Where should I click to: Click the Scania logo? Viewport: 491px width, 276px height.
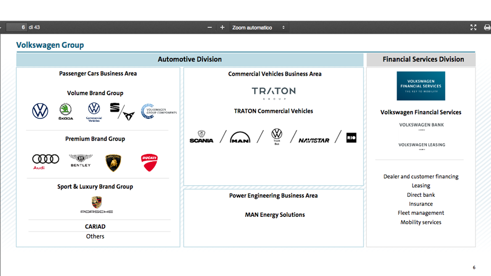(x=201, y=137)
